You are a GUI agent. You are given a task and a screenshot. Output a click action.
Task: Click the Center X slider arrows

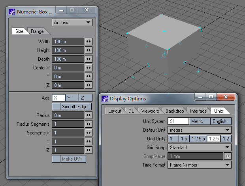89,68
